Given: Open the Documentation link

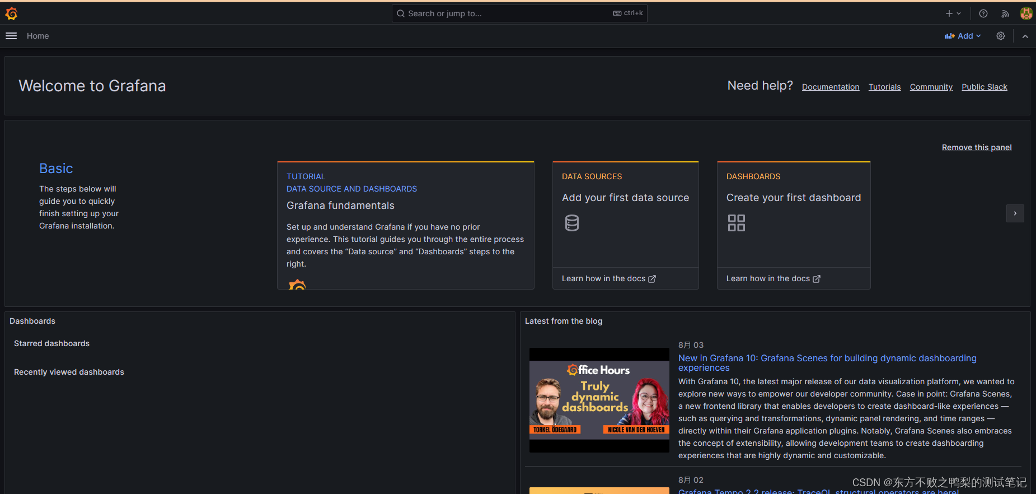Looking at the screenshot, I should pyautogui.click(x=831, y=87).
